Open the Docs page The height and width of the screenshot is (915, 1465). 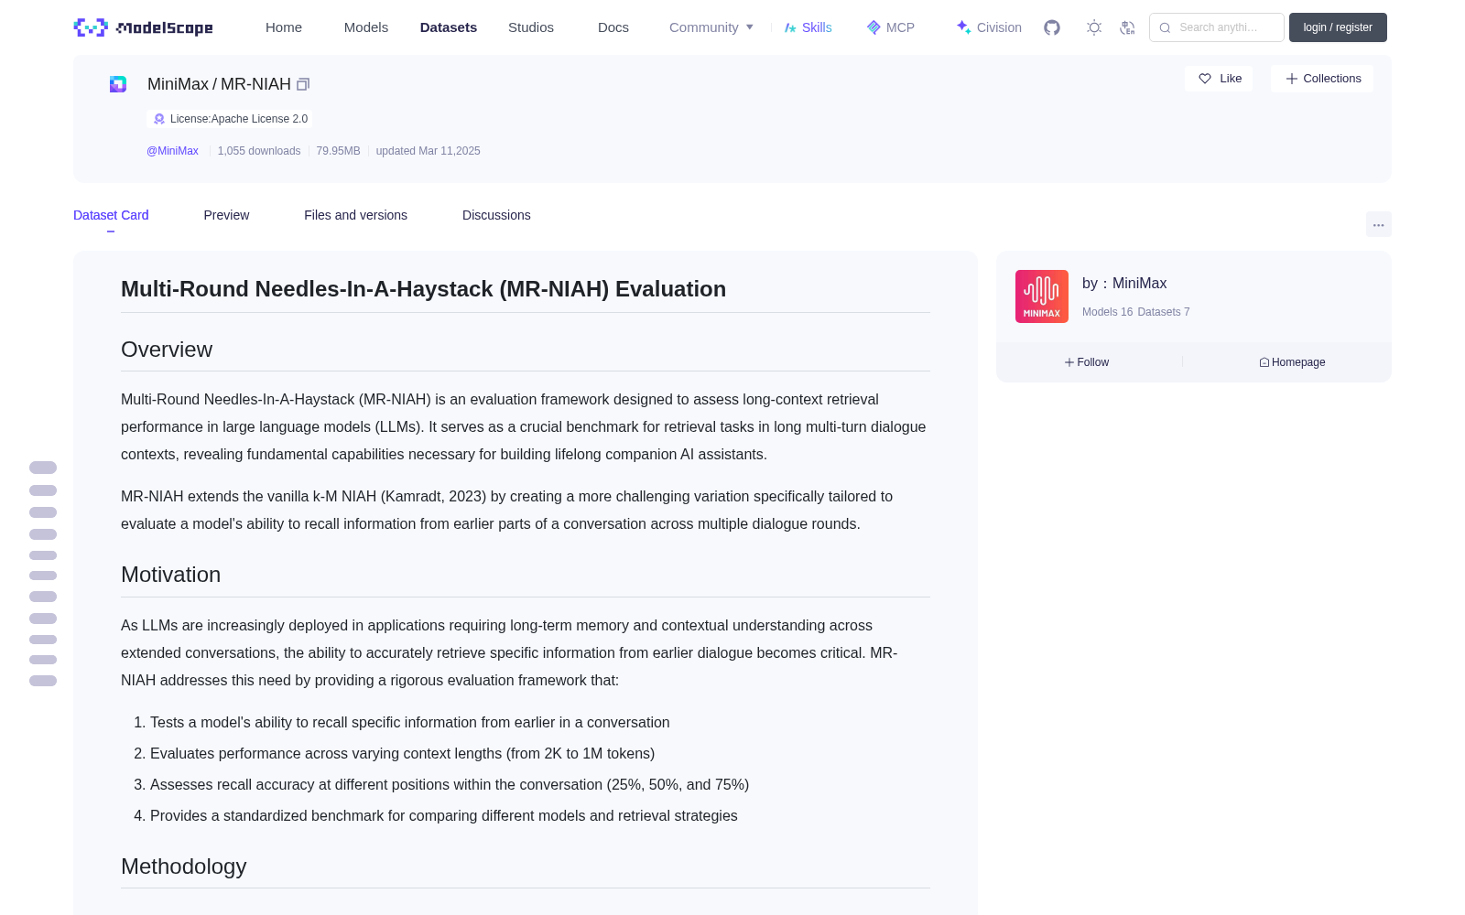pyautogui.click(x=613, y=27)
